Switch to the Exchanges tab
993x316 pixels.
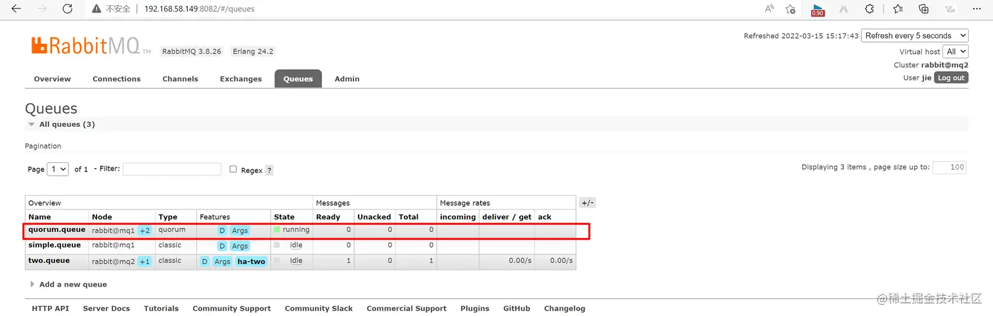pos(240,79)
